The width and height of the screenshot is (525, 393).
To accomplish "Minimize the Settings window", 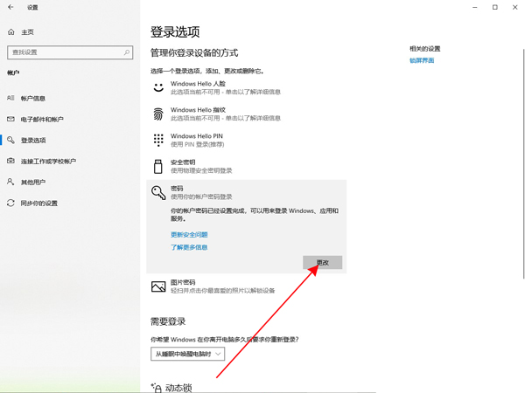I will [x=475, y=7].
